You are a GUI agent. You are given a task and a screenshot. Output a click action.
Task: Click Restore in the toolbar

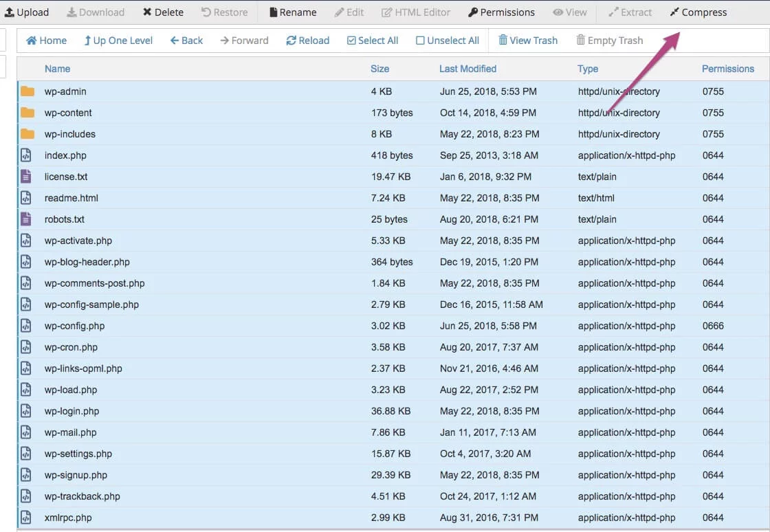pos(224,12)
